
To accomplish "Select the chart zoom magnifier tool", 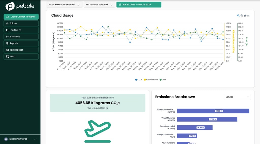I will pyautogui.click(x=238, y=16).
